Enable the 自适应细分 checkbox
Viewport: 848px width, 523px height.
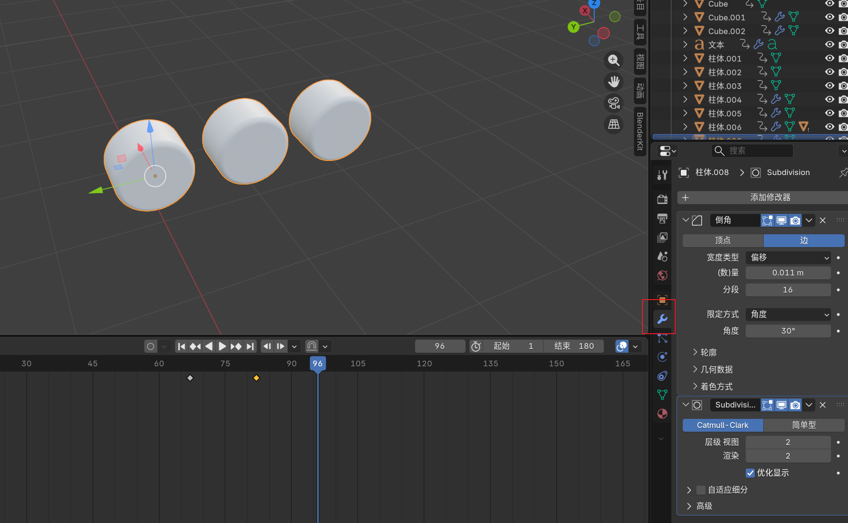click(x=701, y=490)
